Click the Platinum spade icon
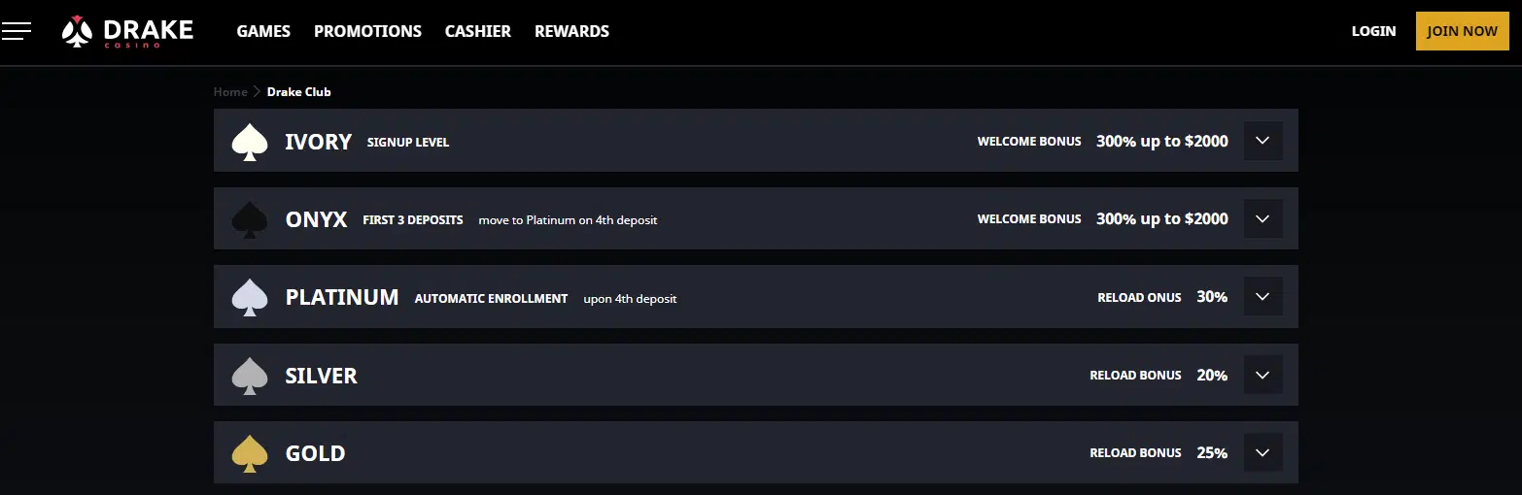 250,297
